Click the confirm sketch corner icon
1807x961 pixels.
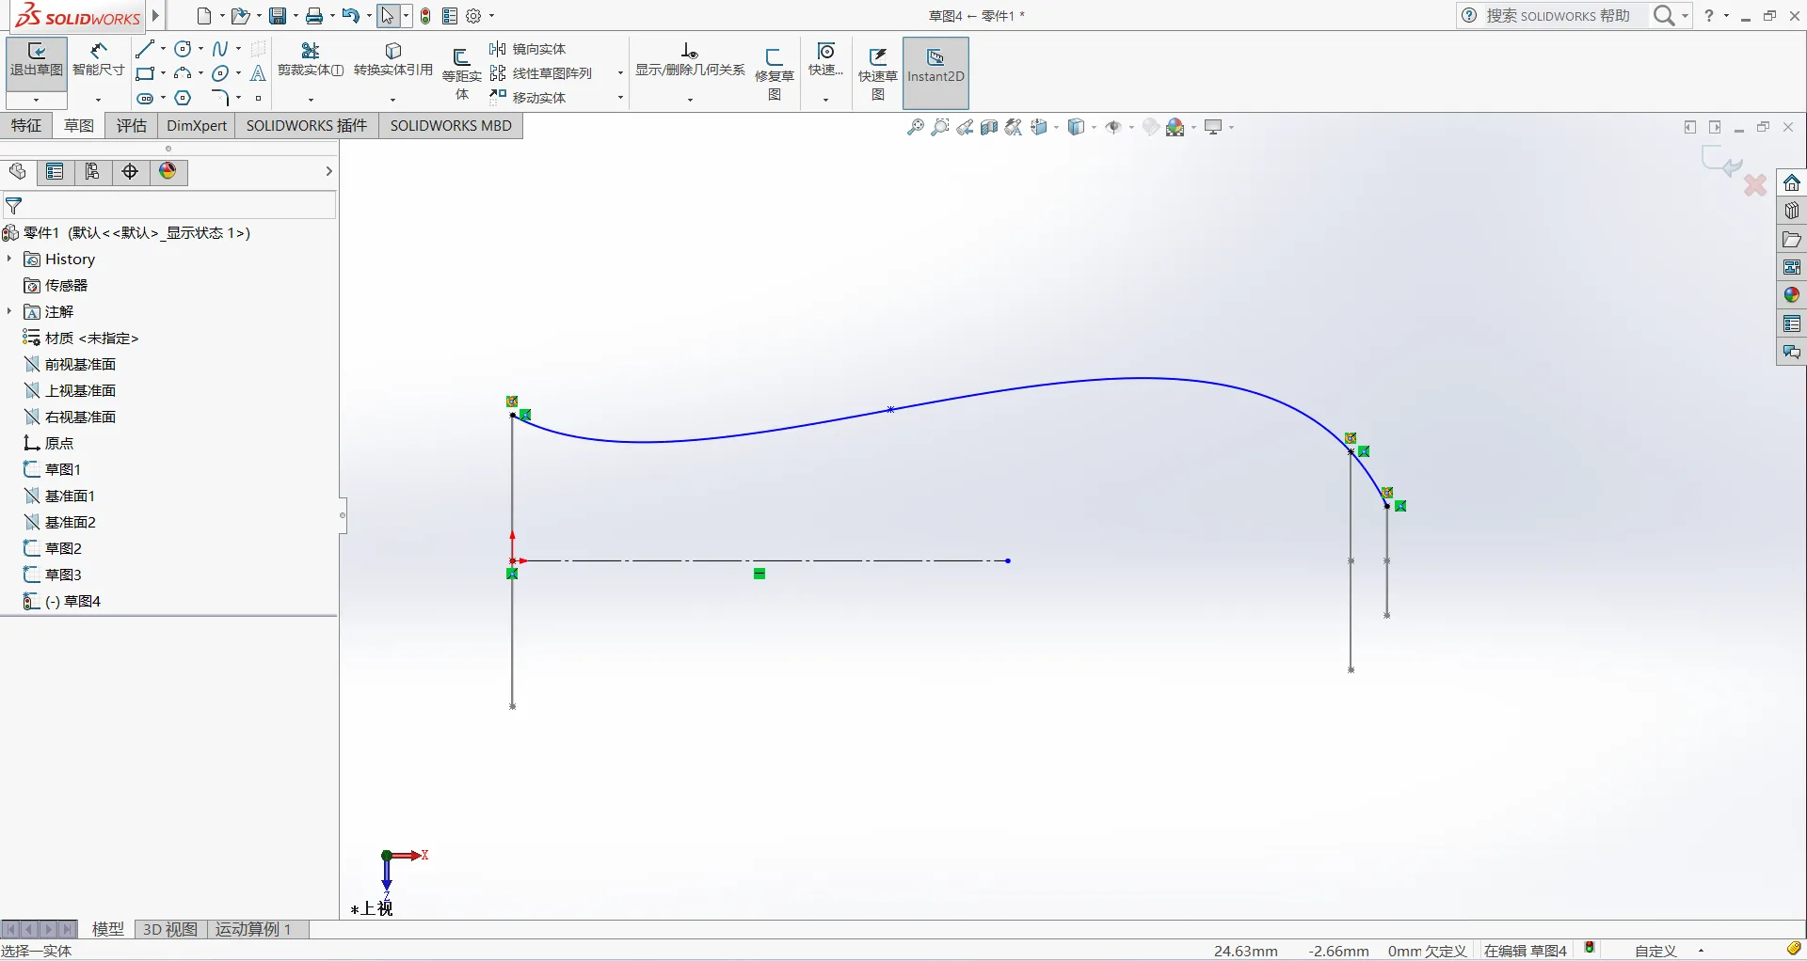click(x=1721, y=162)
